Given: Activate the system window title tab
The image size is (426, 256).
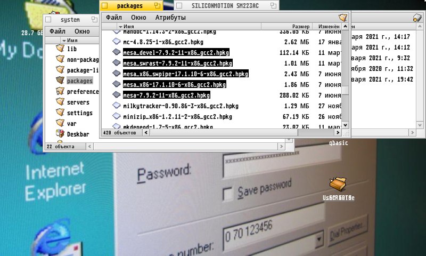Looking at the screenshot, I should coord(72,19).
